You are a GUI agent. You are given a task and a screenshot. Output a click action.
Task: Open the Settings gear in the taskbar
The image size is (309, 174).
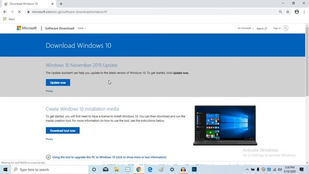172,170
